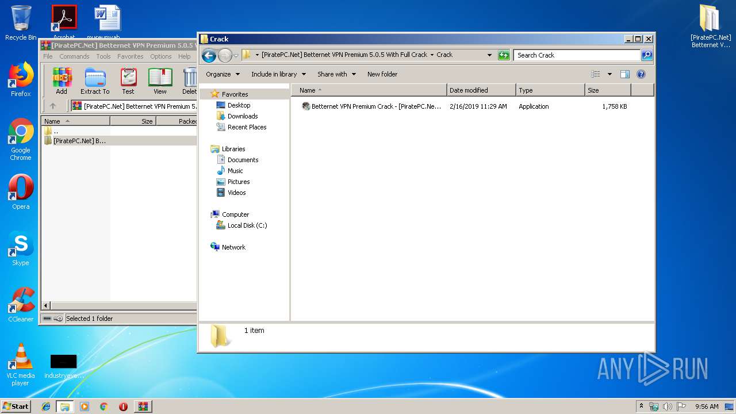Click the View icon in the WinRAR toolbar
Viewport: 736px width, 414px height.
click(160, 81)
